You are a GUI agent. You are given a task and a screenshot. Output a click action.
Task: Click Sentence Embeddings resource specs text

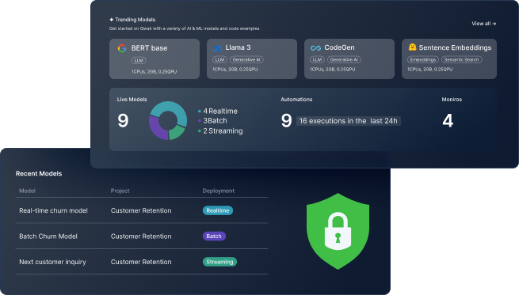pos(429,70)
